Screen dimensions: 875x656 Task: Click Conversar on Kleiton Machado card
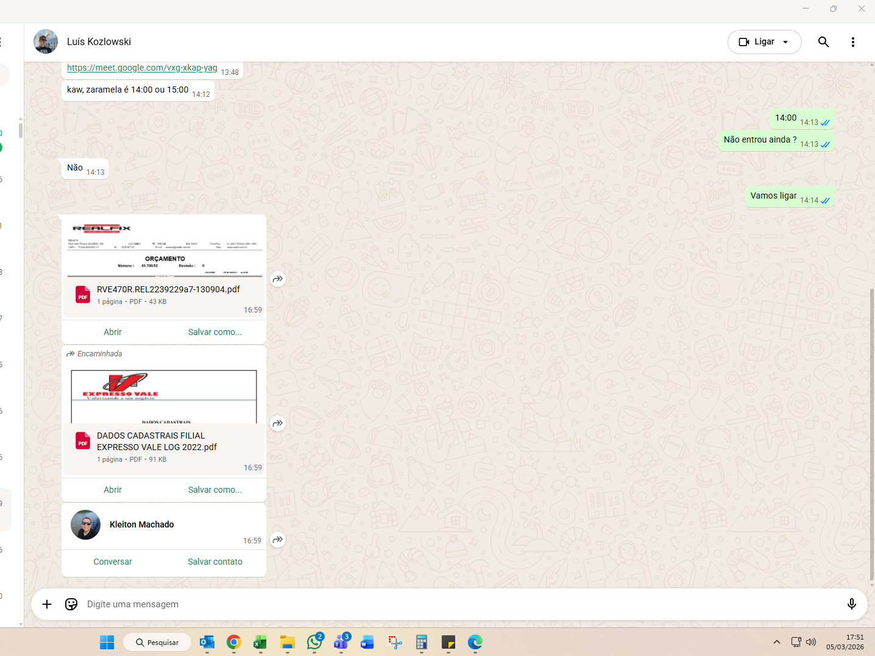point(113,562)
